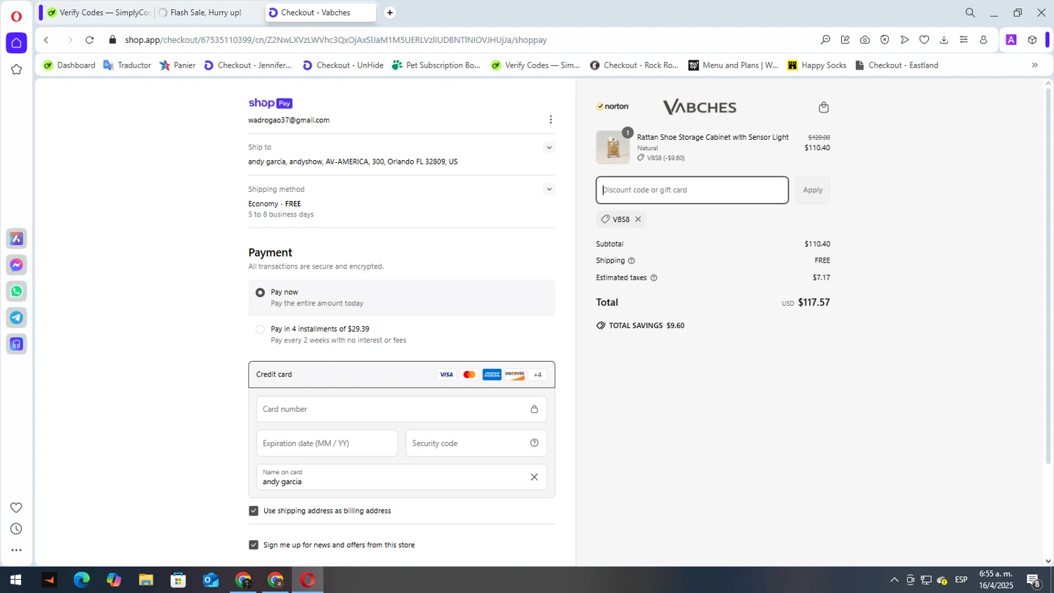This screenshot has width=1054, height=593.
Task: Open Outlook from taskbar
Action: [x=211, y=580]
